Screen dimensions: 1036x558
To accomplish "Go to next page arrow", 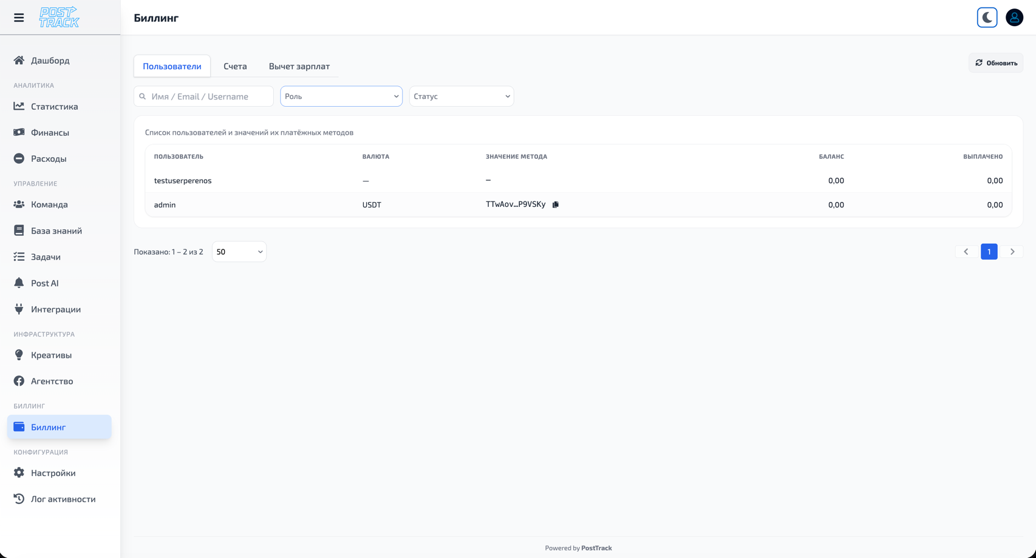I will [1012, 252].
